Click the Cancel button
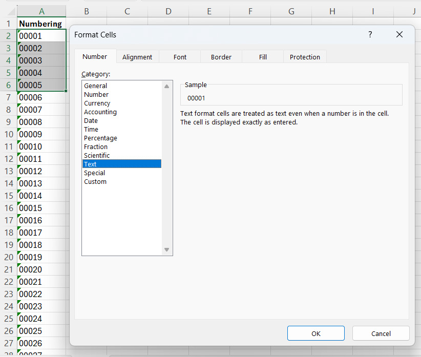This screenshot has height=357, width=421. tap(381, 333)
